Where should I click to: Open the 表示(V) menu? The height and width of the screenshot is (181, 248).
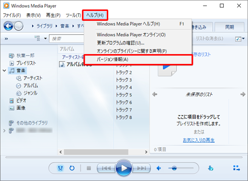(x=33, y=15)
